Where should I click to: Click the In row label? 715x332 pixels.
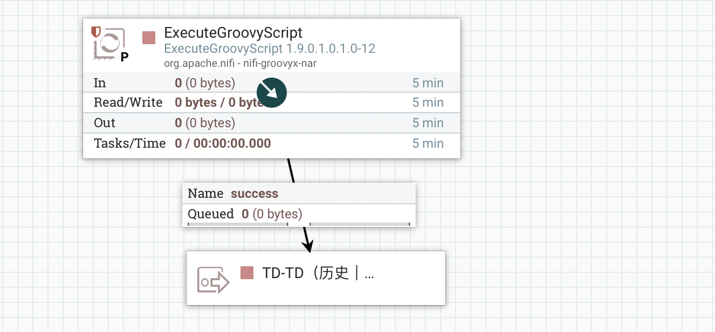(100, 83)
